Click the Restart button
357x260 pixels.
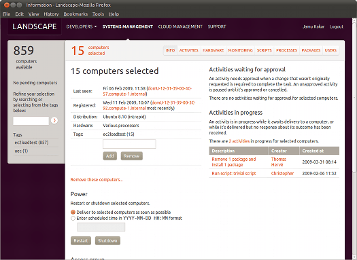coord(81,241)
